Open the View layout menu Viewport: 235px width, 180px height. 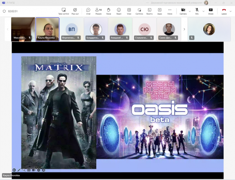[x=129, y=11]
